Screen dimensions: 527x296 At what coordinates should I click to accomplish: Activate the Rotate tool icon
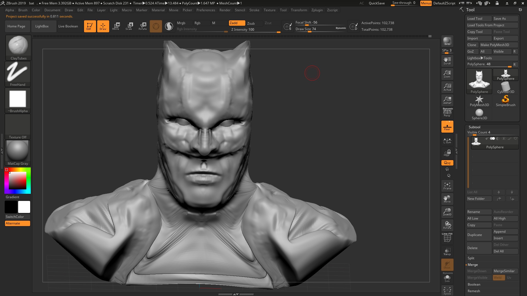coord(143,26)
